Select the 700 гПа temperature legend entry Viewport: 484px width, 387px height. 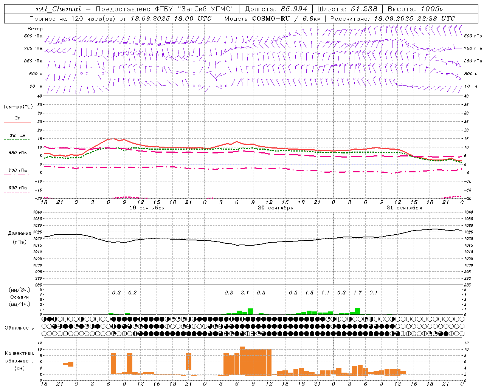[18, 170]
